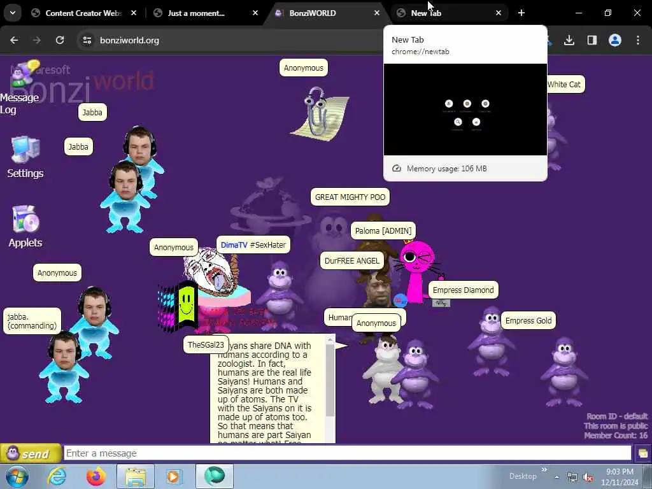Click the speech bubble scrollbar
The width and height of the screenshot is (652, 489).
330,381
